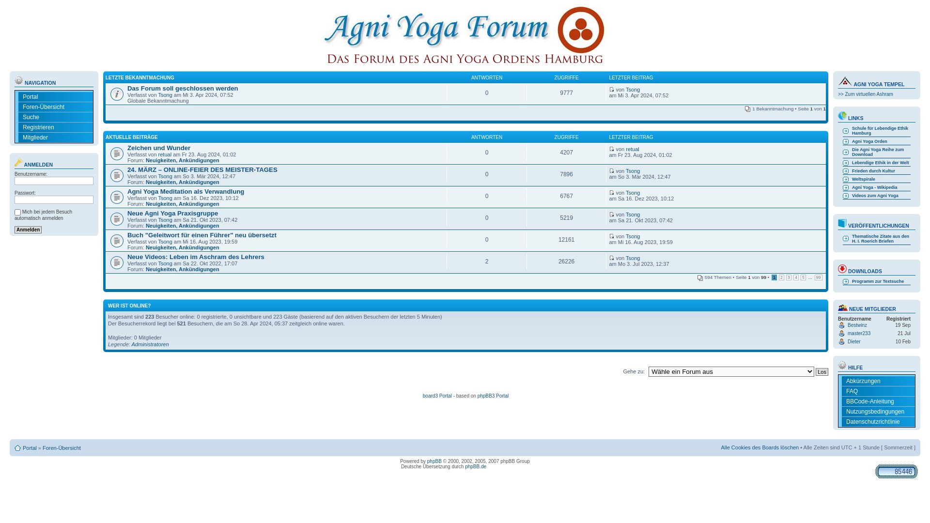
Task: Focus the Passwort input field
Action: coord(54,200)
